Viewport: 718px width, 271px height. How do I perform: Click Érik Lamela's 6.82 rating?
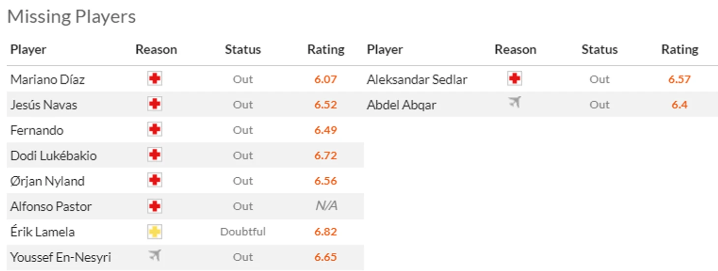pyautogui.click(x=326, y=232)
